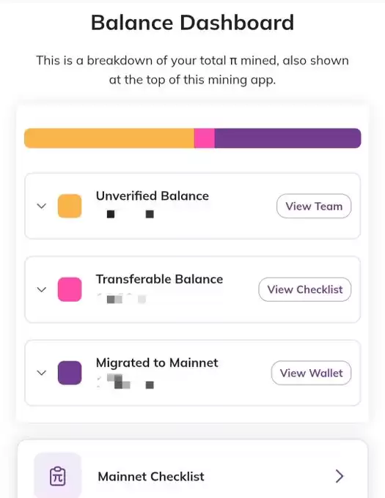This screenshot has height=498, width=385.
Task: Open the Mainnet Checklist right arrow
Action: click(340, 476)
